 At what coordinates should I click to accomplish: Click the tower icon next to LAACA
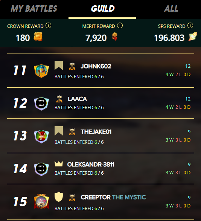point(59,99)
